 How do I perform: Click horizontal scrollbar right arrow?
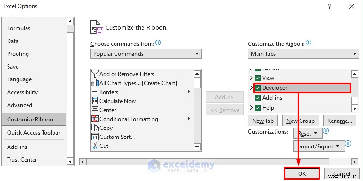point(354,162)
